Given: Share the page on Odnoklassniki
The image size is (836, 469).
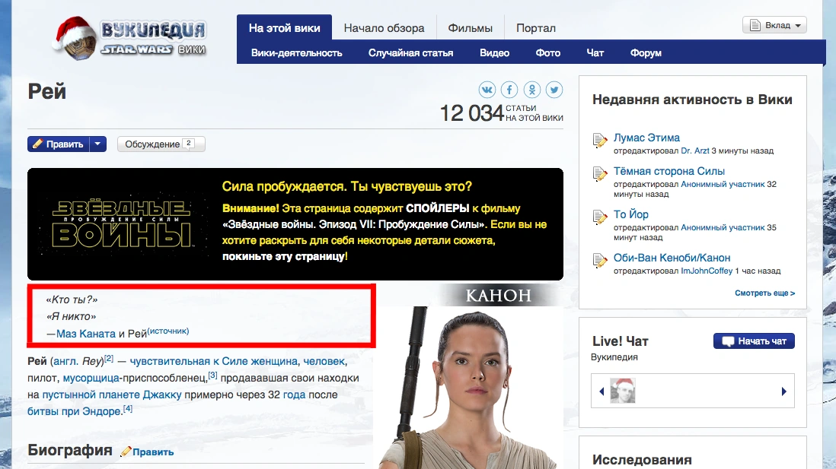Looking at the screenshot, I should tap(532, 90).
